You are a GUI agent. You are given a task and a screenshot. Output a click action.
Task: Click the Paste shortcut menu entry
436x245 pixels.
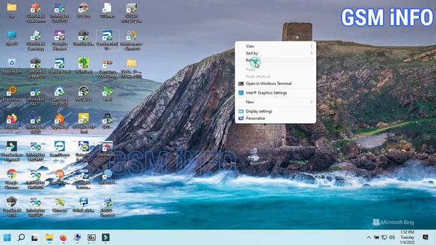(275, 76)
